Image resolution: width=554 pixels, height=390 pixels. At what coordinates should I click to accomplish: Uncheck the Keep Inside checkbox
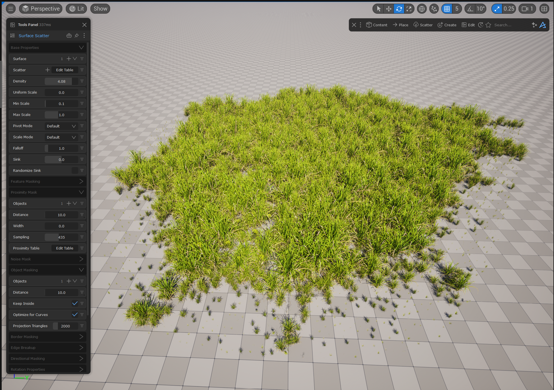click(x=75, y=303)
